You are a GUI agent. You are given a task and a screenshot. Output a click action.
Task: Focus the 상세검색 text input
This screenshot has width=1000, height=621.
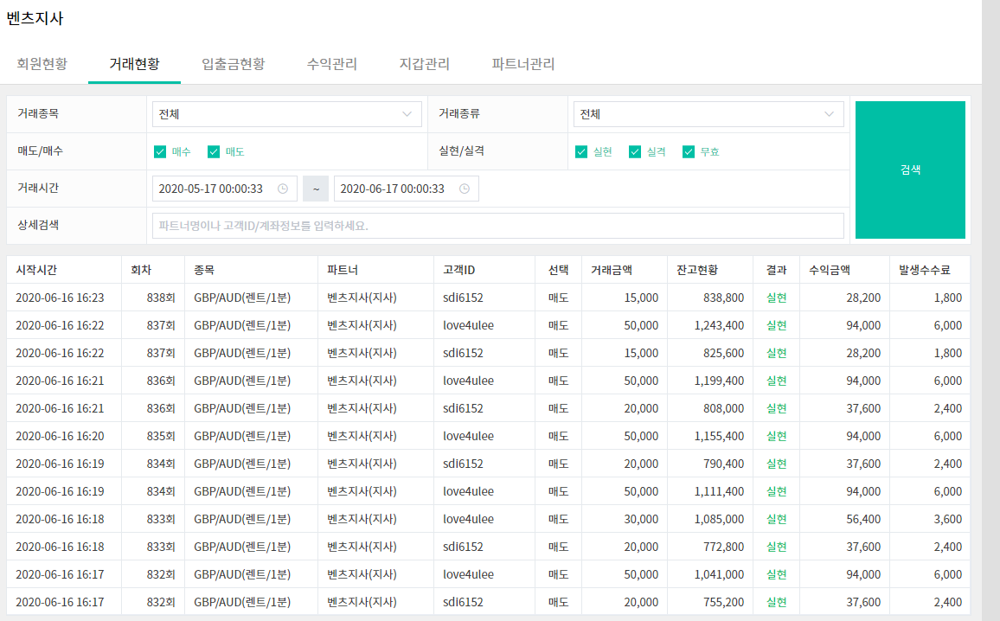point(498,226)
